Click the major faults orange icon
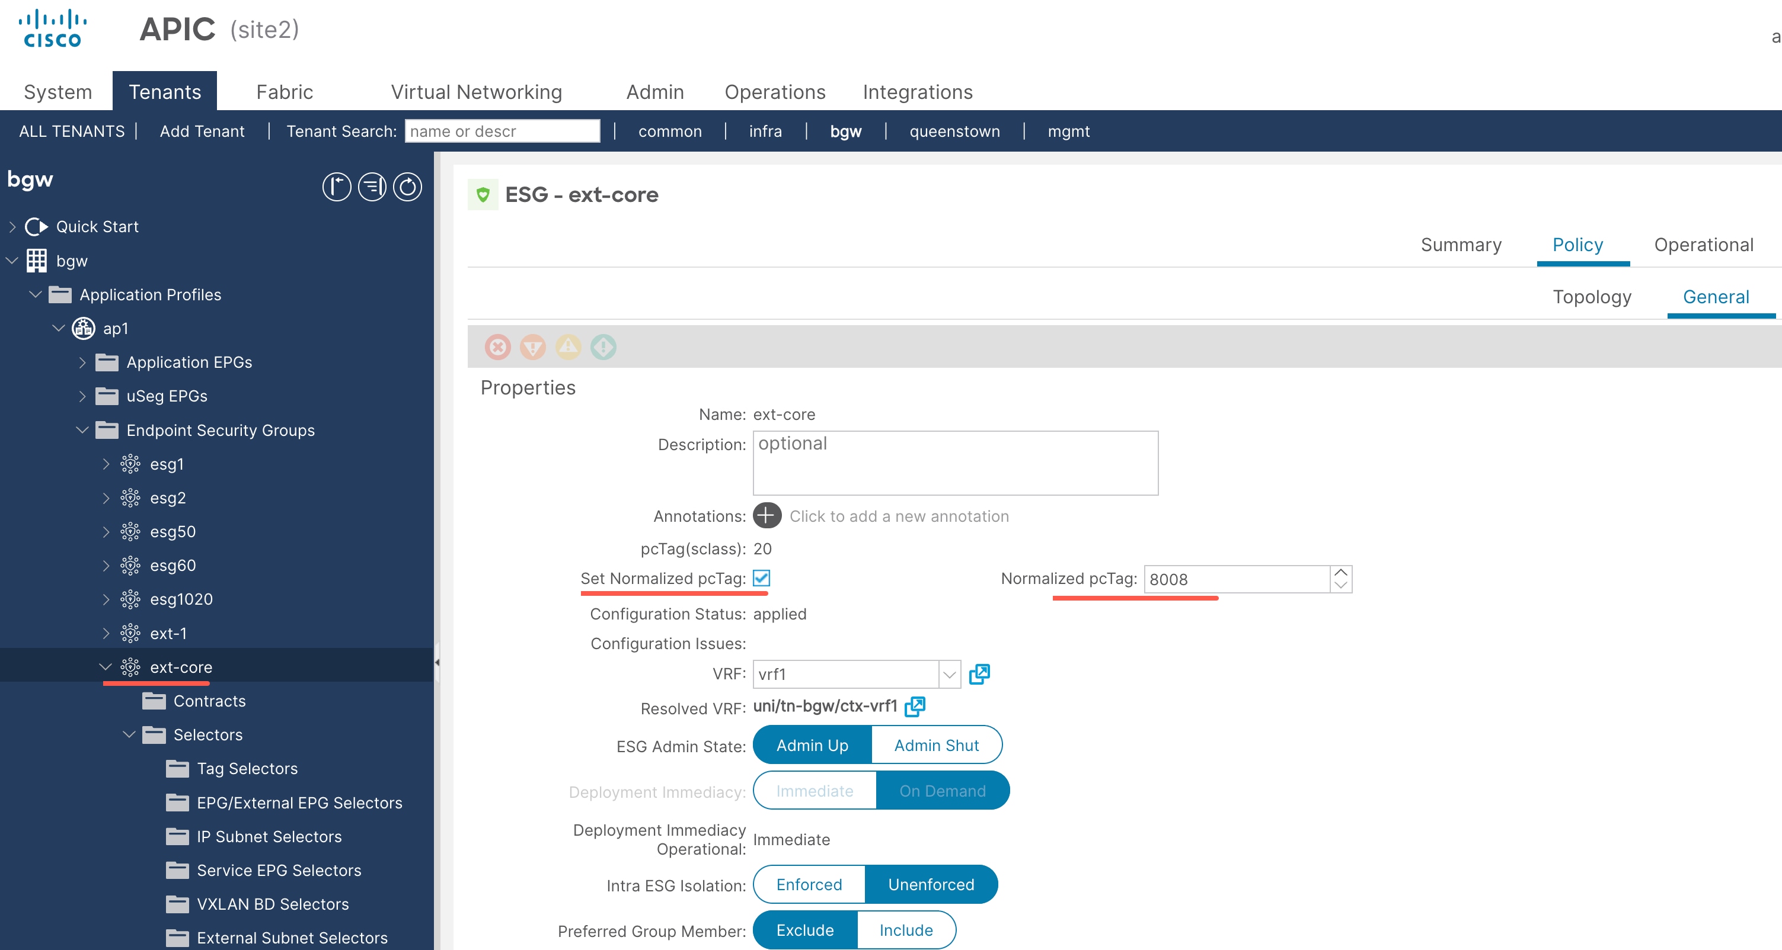Screen dimensions: 1782x950 533,347
